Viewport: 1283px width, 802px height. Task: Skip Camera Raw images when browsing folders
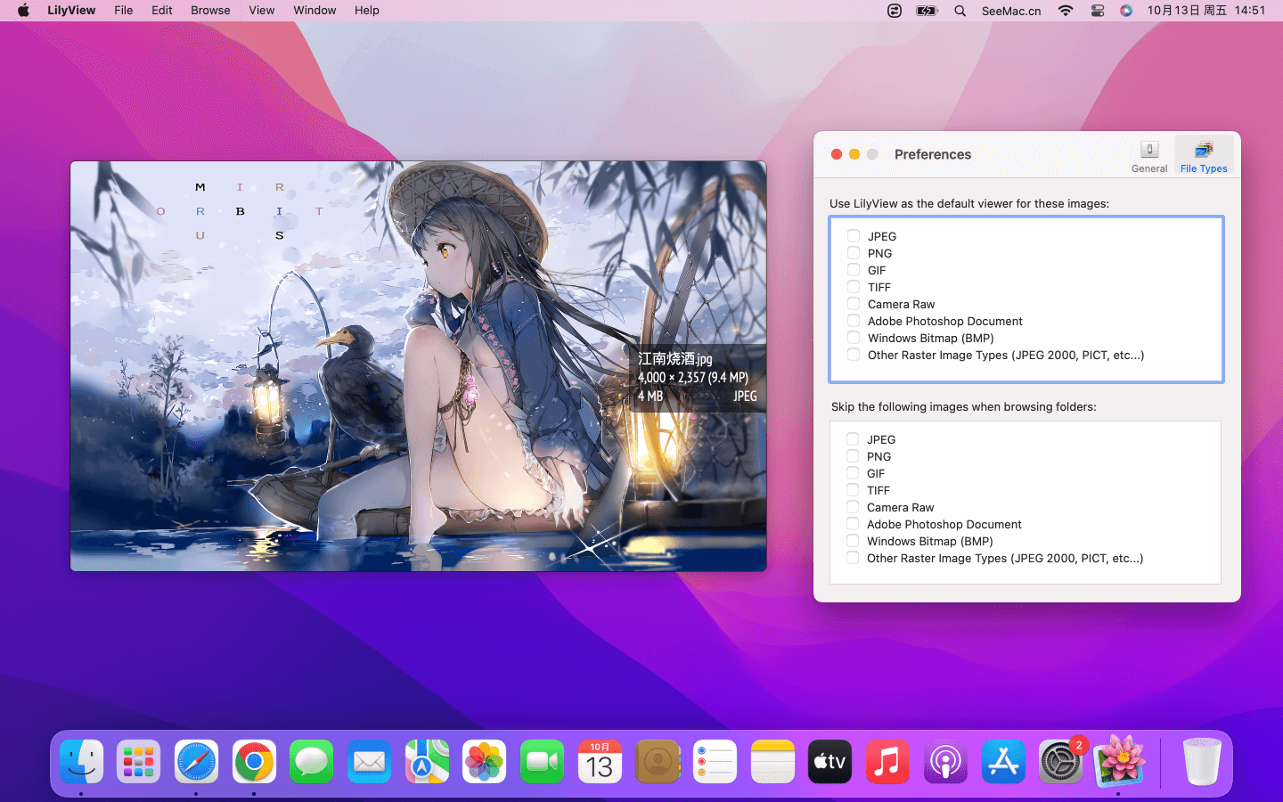(x=853, y=507)
